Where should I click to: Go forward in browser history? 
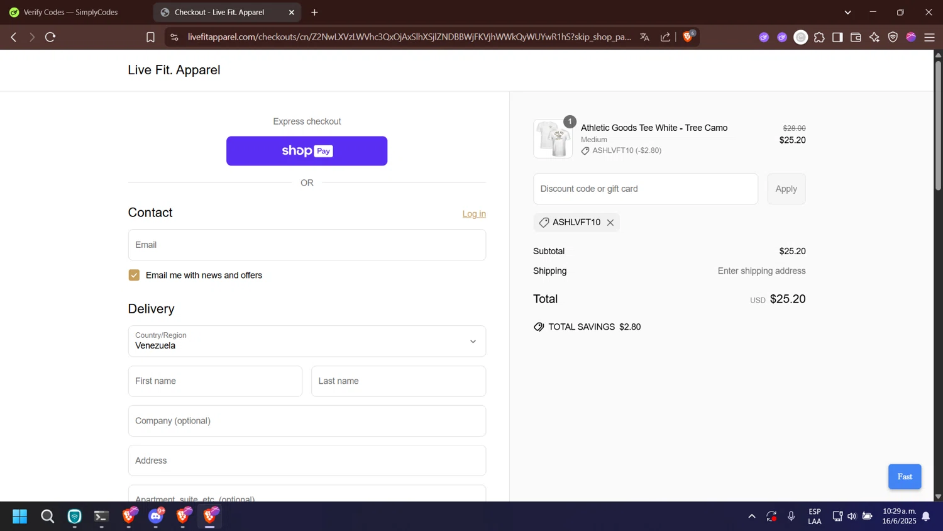coord(31,37)
